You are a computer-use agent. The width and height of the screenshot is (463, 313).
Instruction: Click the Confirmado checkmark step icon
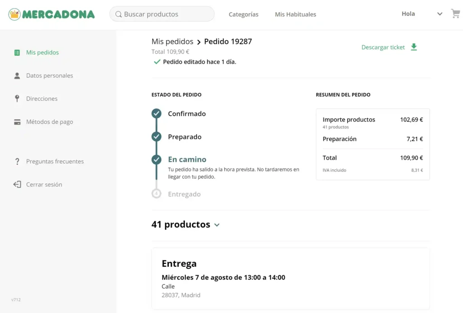point(156,113)
